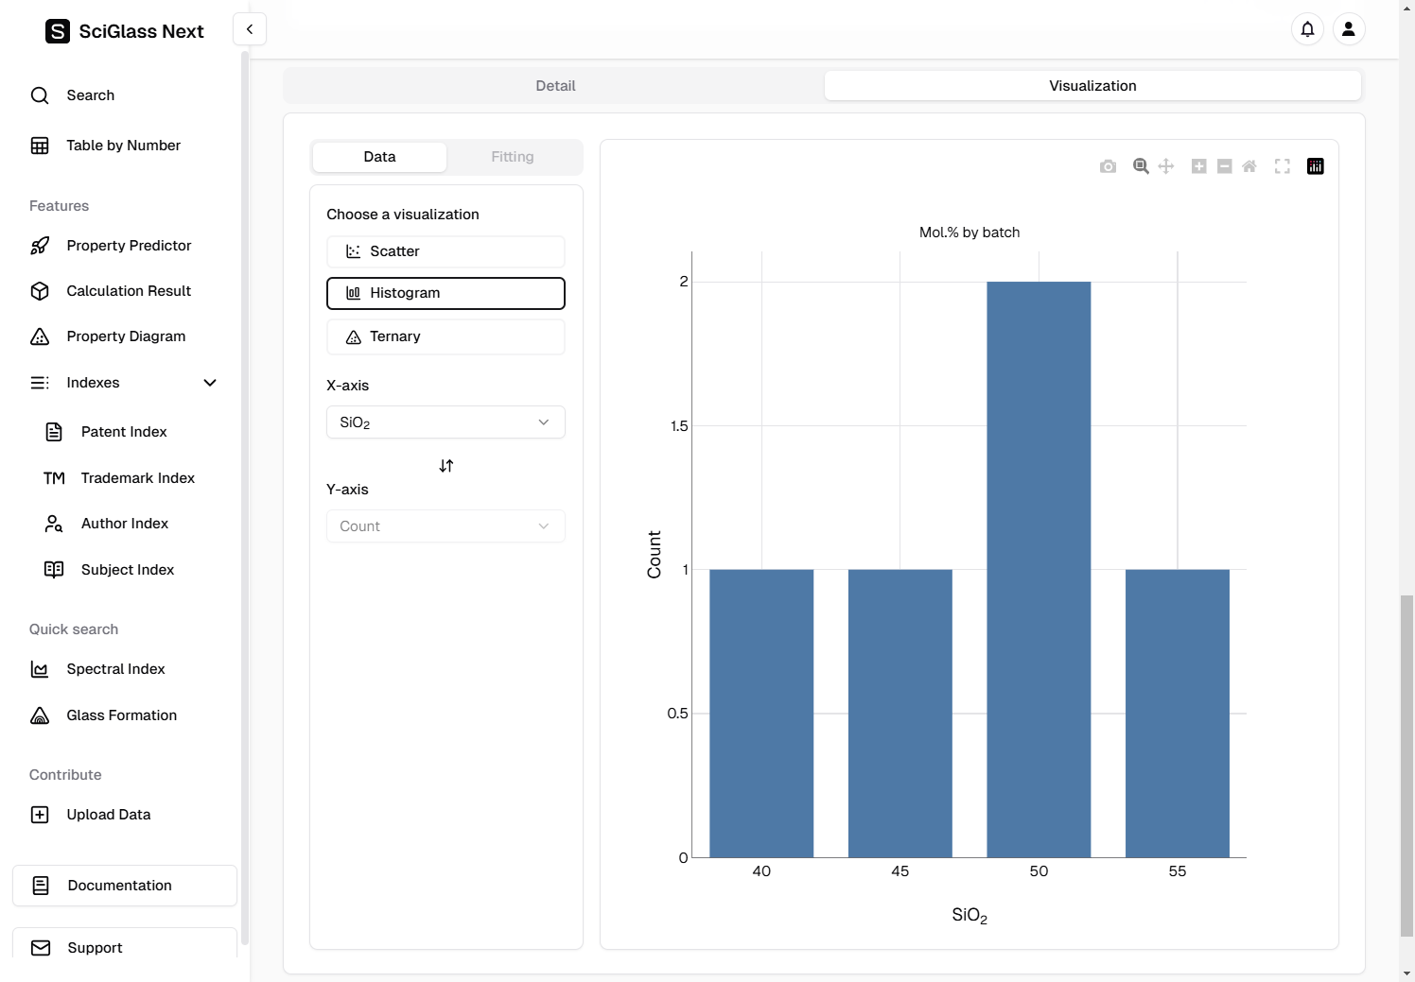Select the Scatter visualization option
The image size is (1415, 982).
[x=445, y=251]
